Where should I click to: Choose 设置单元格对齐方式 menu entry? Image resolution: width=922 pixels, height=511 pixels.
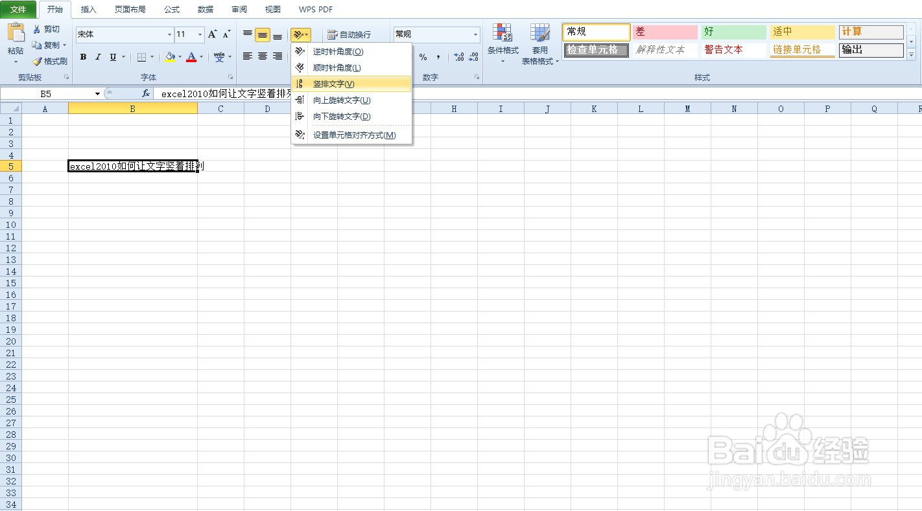355,135
